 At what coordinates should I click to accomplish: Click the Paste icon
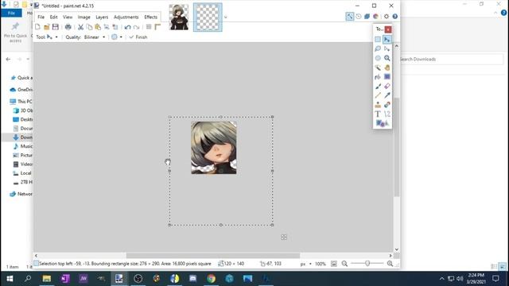(98, 27)
